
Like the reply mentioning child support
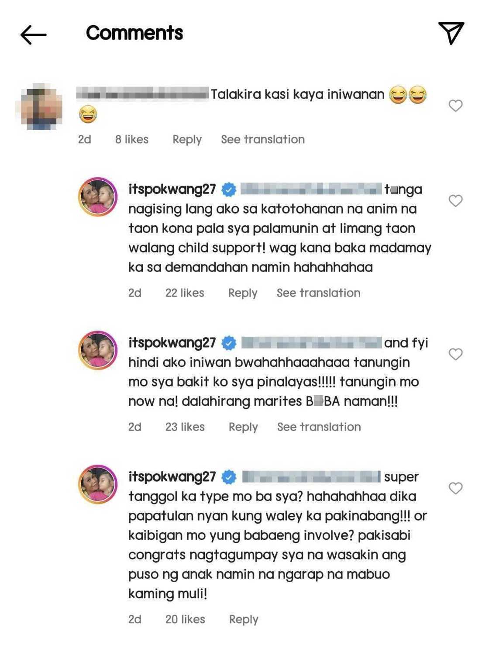455,200
